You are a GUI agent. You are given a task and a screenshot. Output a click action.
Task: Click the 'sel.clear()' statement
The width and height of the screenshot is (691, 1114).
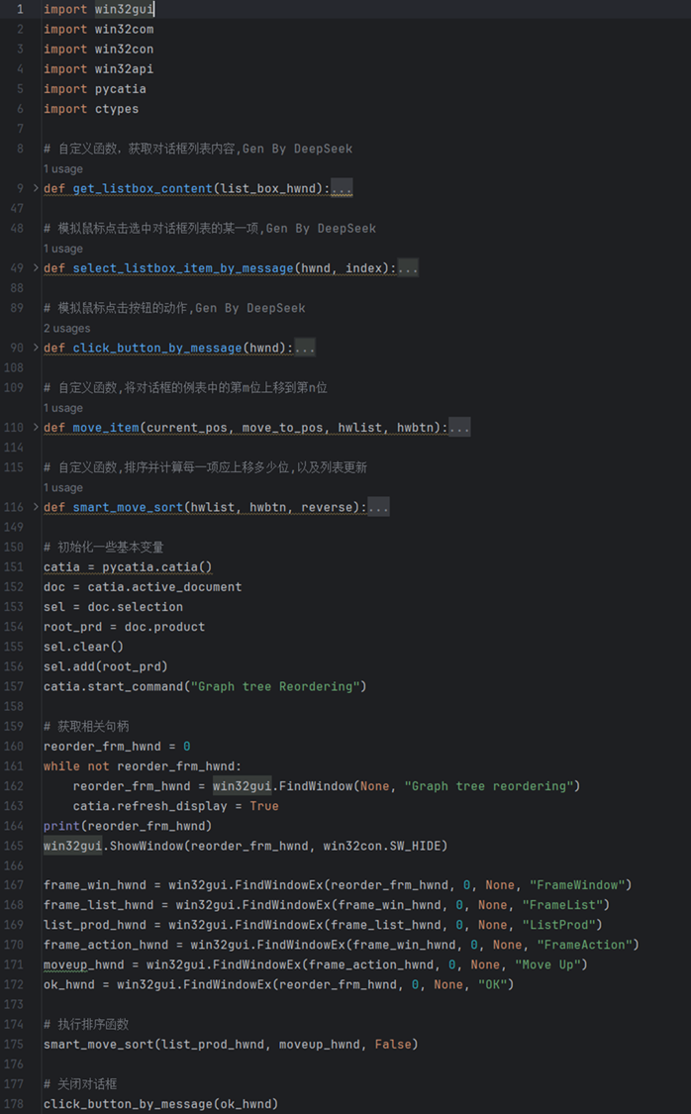pos(84,647)
